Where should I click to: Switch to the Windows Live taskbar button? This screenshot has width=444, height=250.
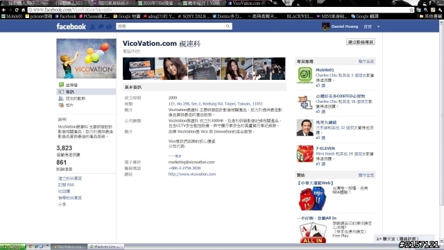pos(106,247)
